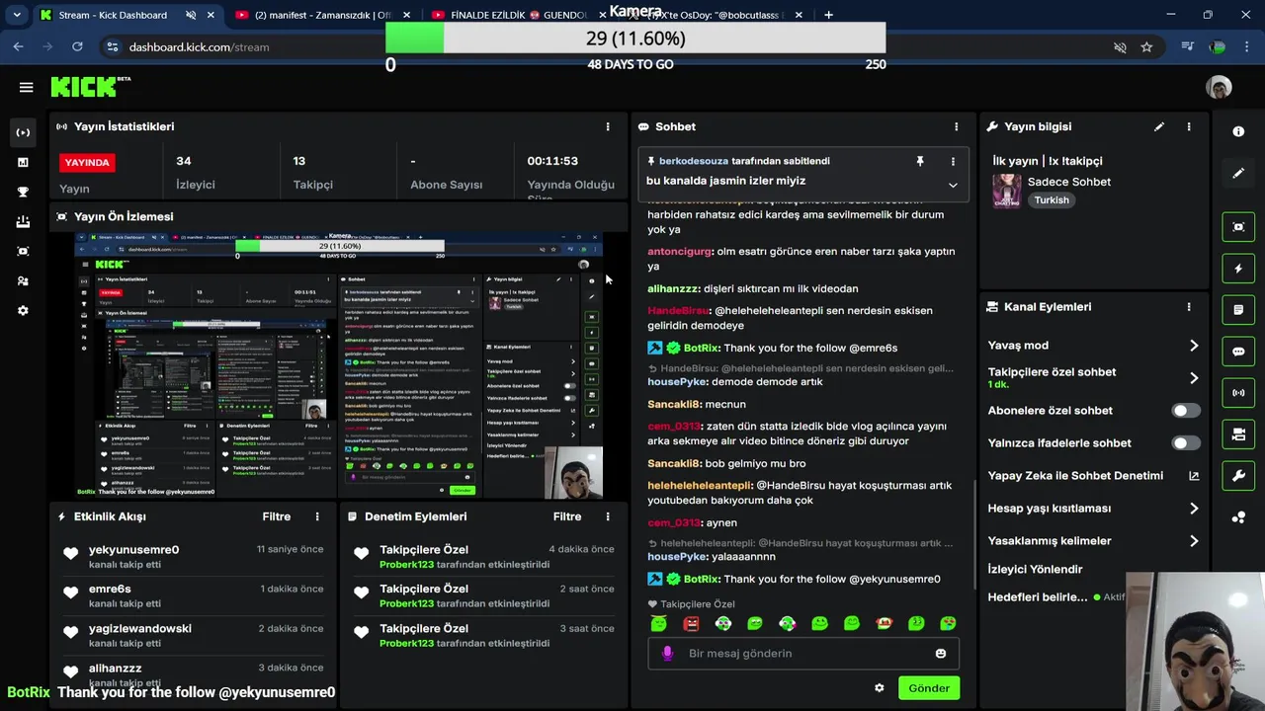Click İzleyici Yönlendir option

[x=1035, y=570]
